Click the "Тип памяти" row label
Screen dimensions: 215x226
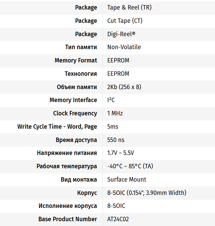81,47
